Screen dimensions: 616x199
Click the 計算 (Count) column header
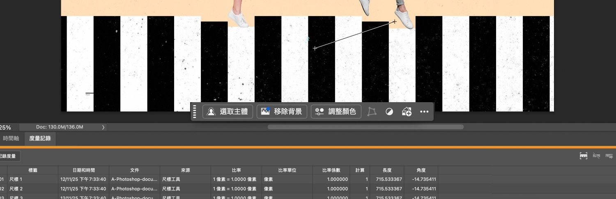pos(360,170)
